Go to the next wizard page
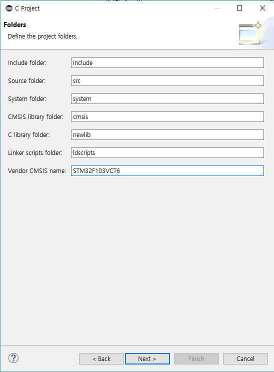The width and height of the screenshot is (274, 372). point(147,358)
